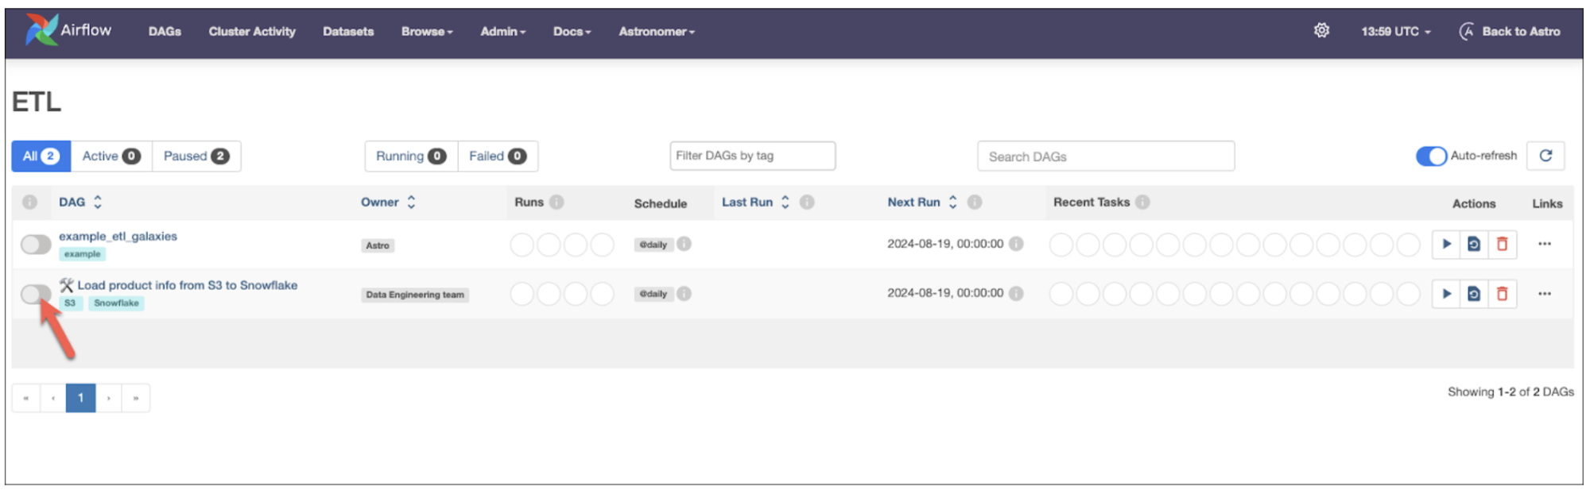Unpause the example_etl_galaxies DAG toggle
The image size is (1590, 494).
pyautogui.click(x=36, y=245)
